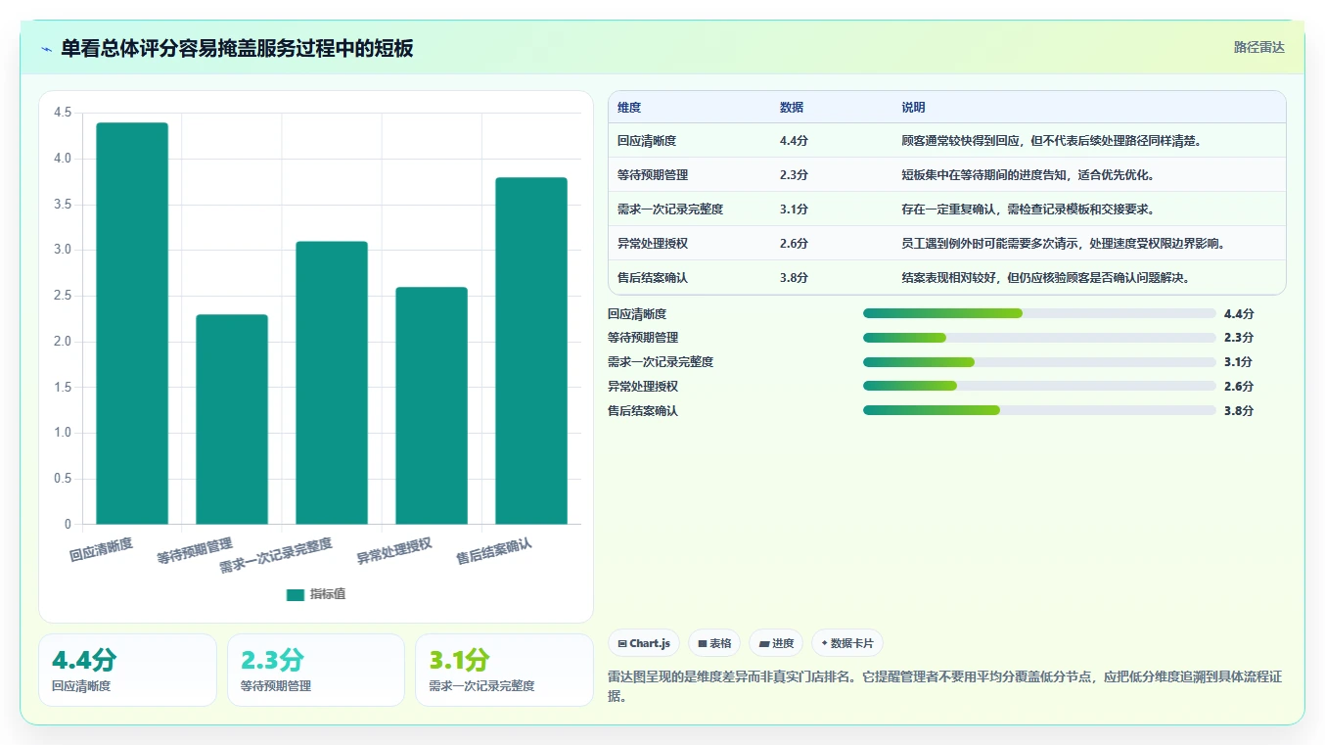Click the description starting 顾客通常较快得到回应
Screen dimensions: 1325x745
coord(1051,141)
